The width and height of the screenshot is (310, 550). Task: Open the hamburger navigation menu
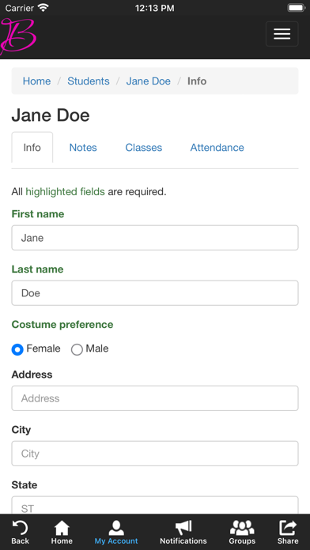(x=282, y=34)
